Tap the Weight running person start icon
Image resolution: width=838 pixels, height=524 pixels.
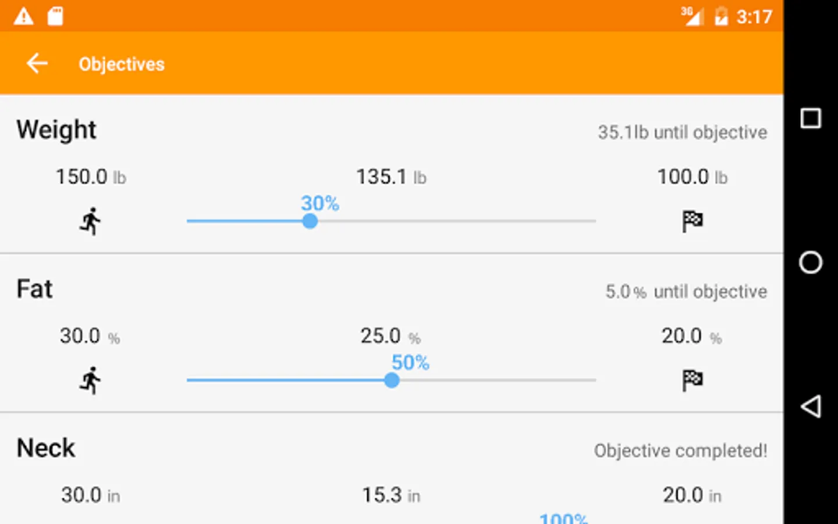click(90, 221)
